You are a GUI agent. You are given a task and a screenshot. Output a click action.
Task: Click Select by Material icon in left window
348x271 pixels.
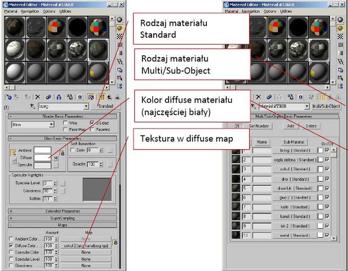click(x=120, y=78)
